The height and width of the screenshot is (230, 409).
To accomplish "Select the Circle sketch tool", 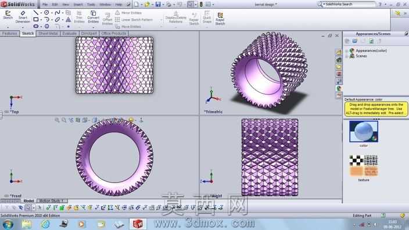I will coord(46,13).
